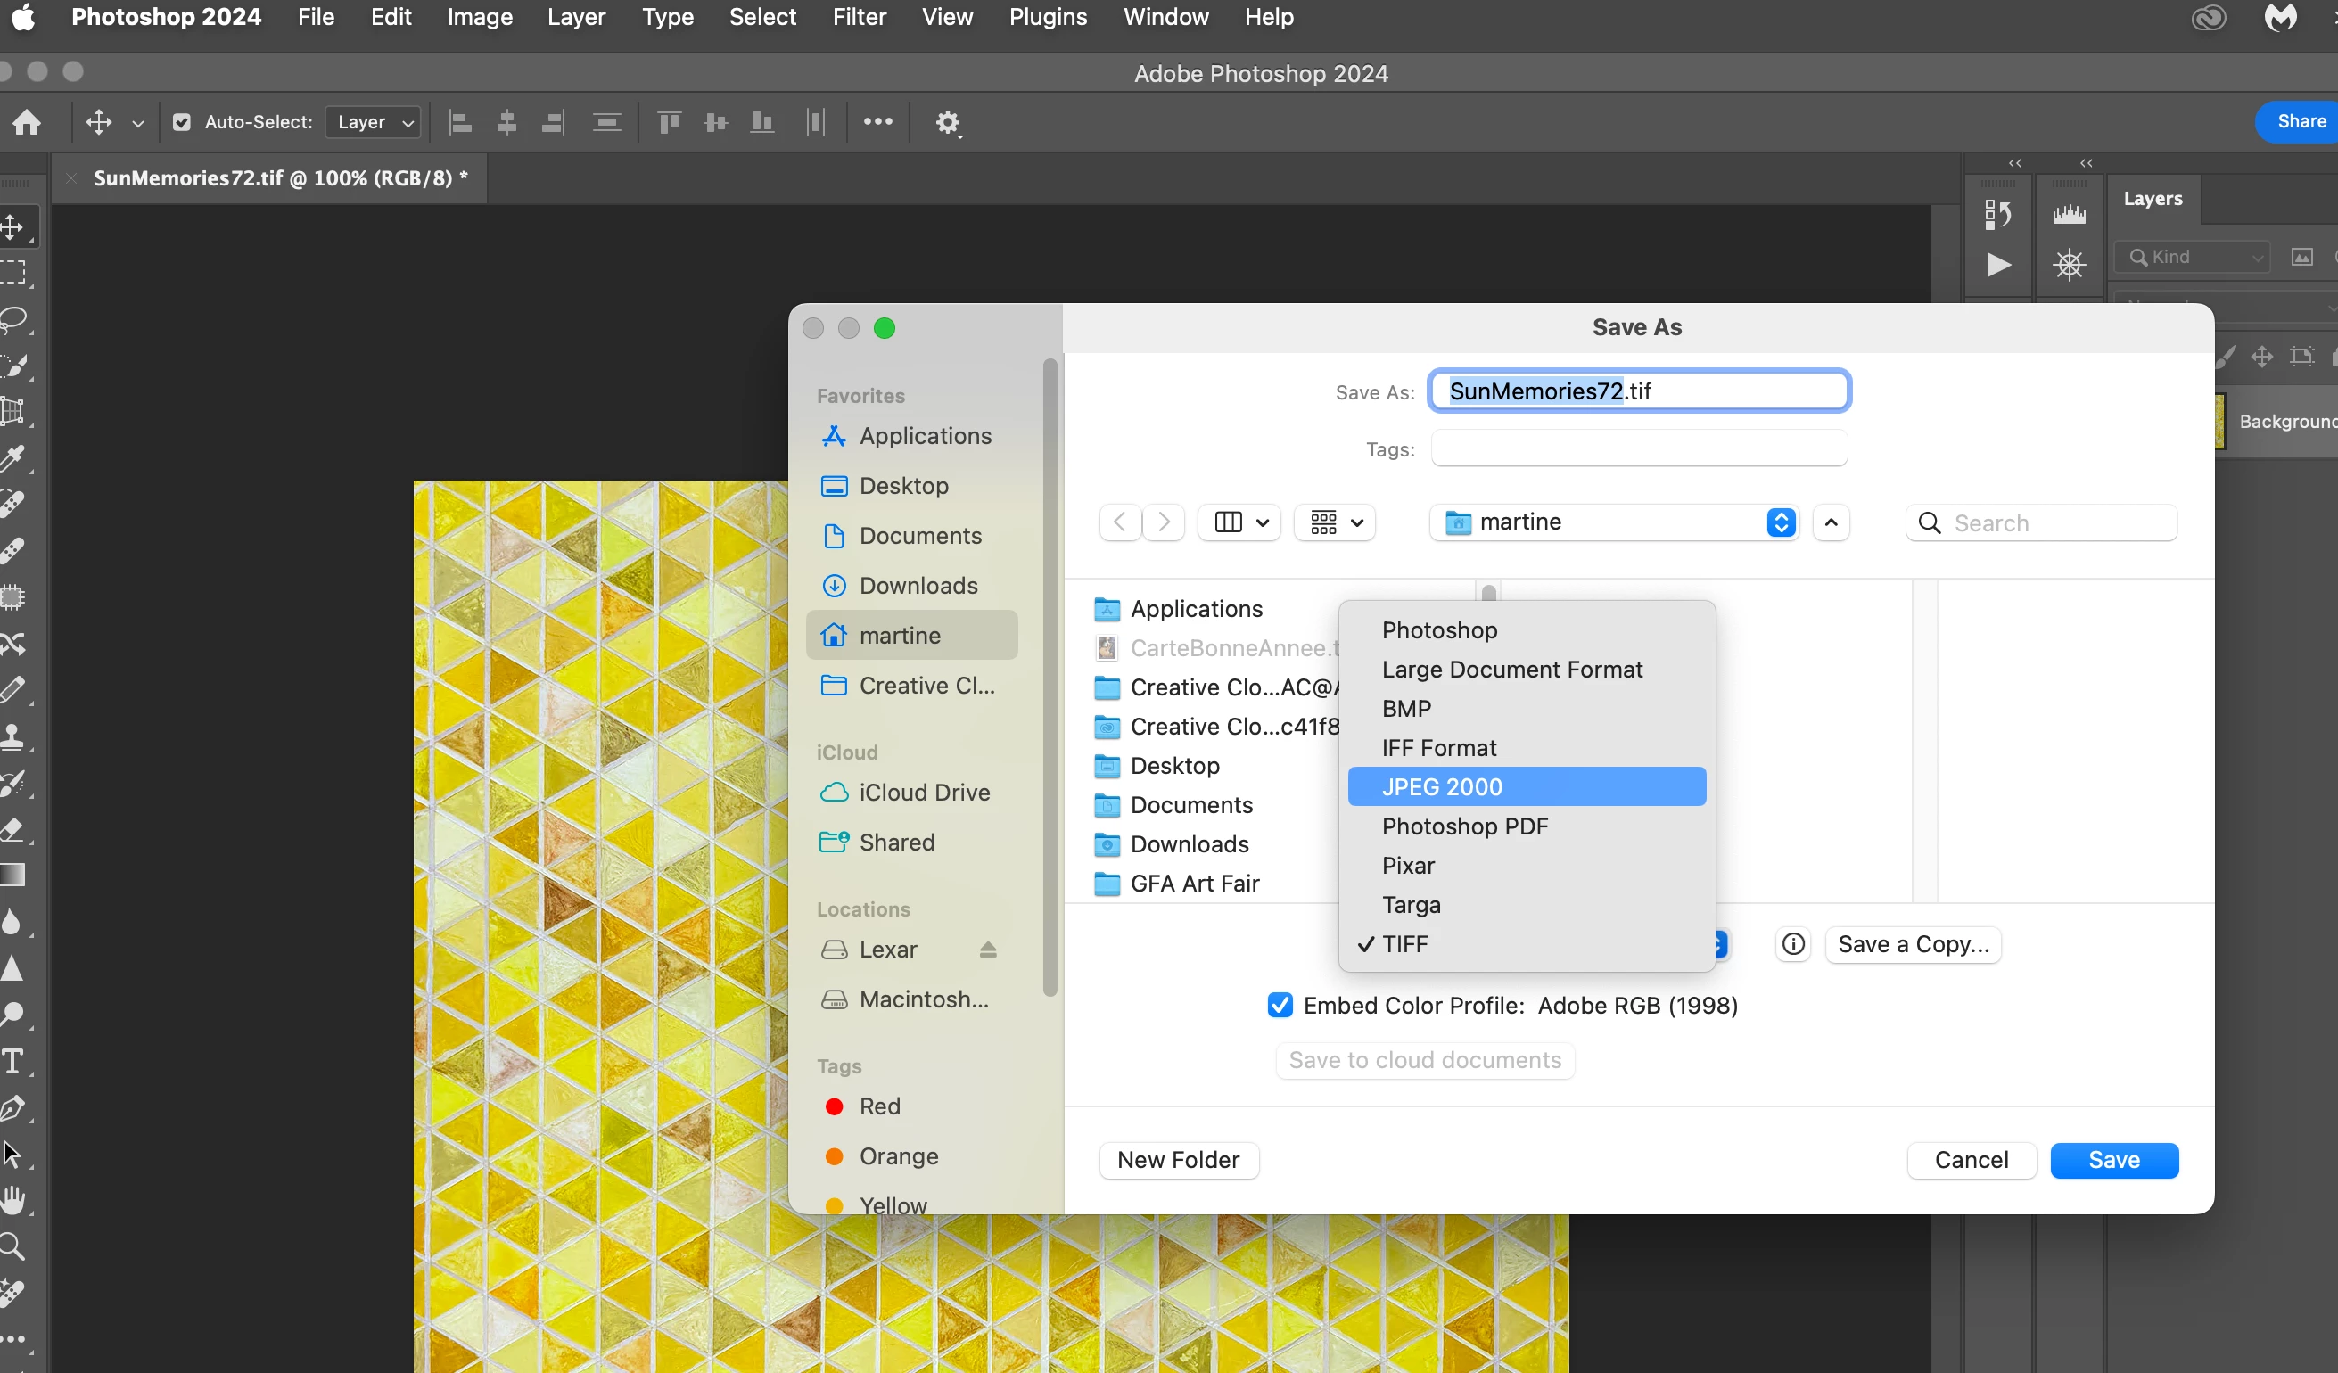Viewport: 2338px width, 1373px height.
Task: Toggle the Auto-Select checkbox
Action: click(x=182, y=121)
